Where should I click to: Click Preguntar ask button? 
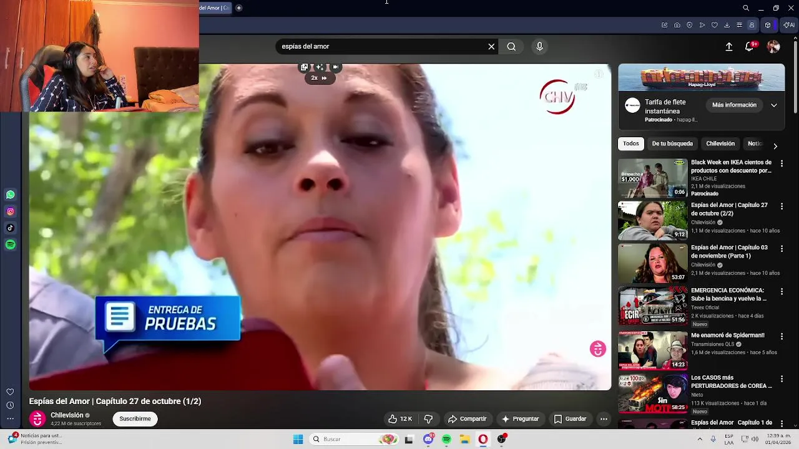point(520,419)
